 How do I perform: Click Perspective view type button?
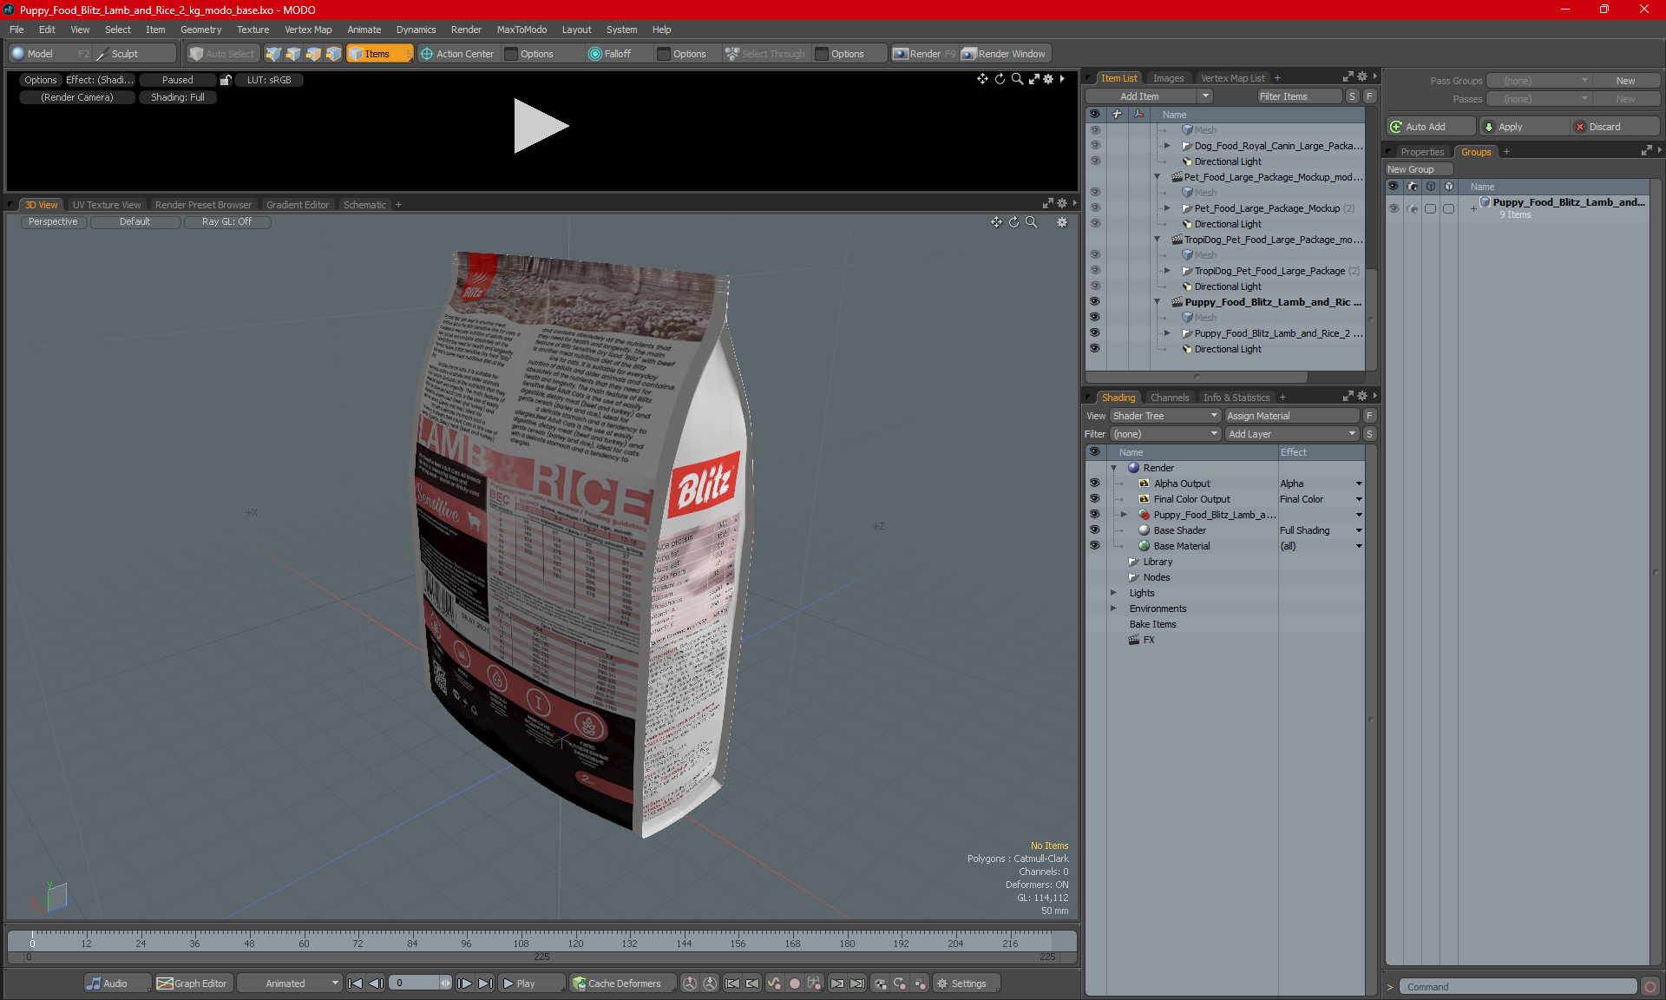point(53,221)
